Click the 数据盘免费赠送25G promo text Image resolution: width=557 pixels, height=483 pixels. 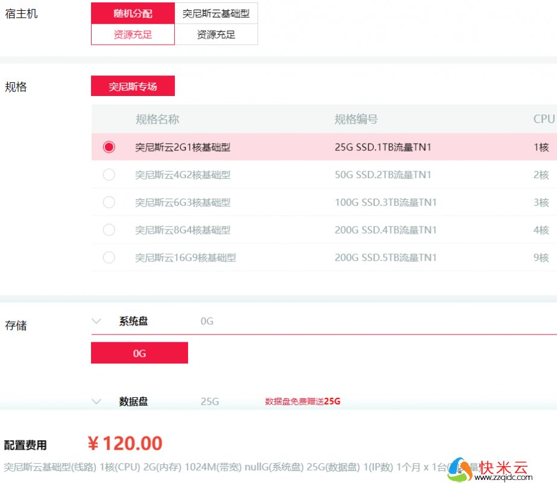pos(303,401)
